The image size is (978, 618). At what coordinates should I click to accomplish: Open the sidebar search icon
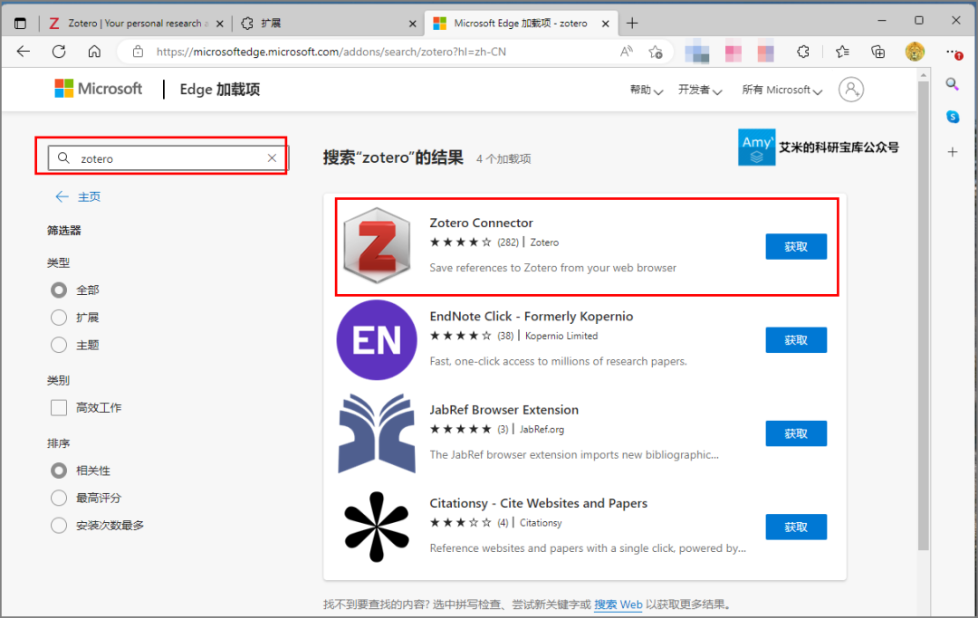(953, 84)
